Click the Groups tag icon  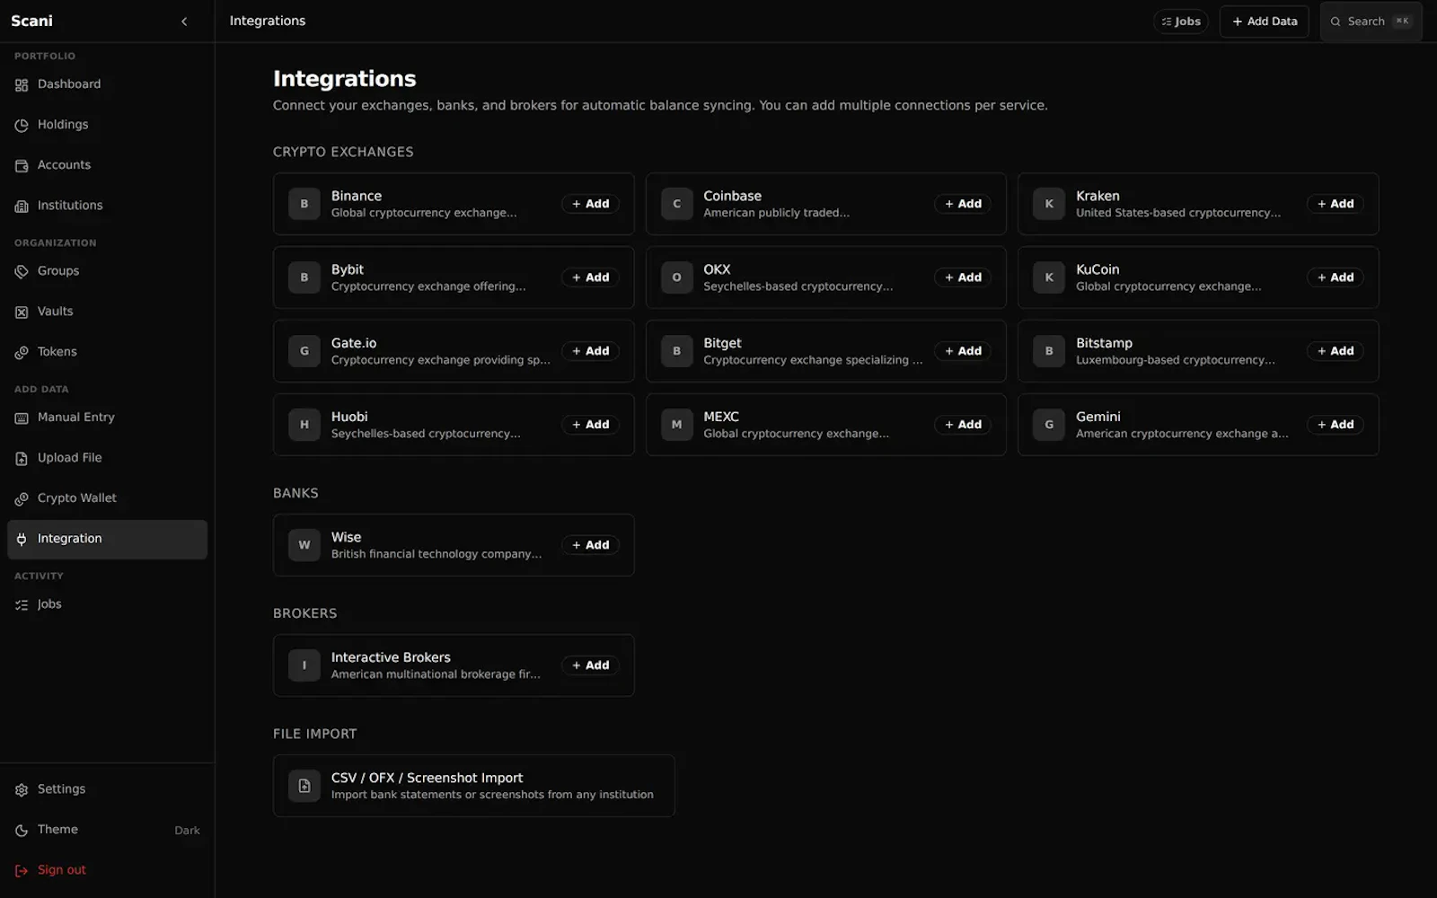(x=22, y=272)
